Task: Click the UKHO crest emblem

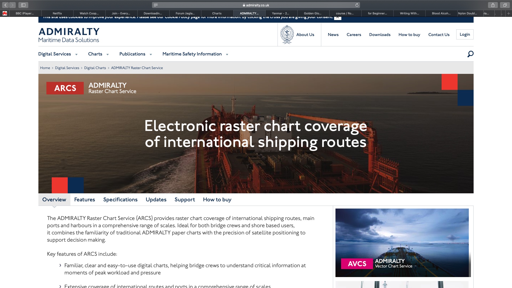Action: click(287, 35)
